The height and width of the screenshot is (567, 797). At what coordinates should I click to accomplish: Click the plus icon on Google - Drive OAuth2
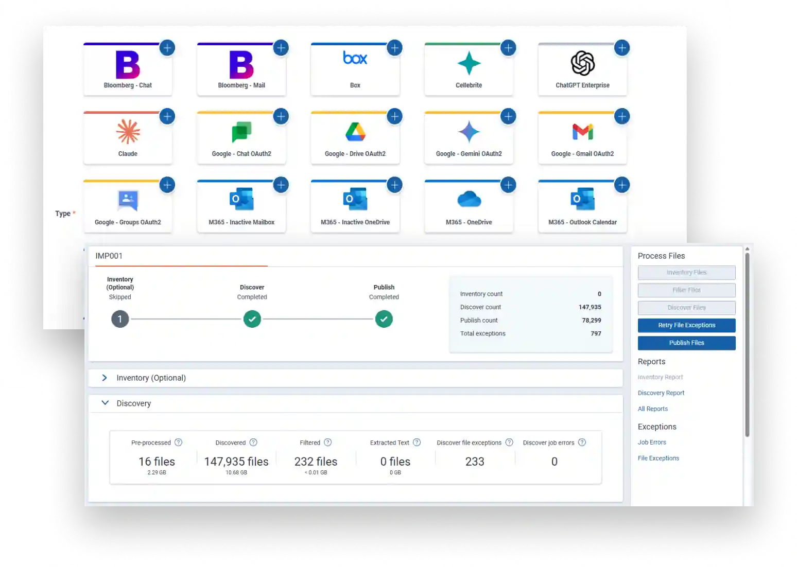pos(395,116)
